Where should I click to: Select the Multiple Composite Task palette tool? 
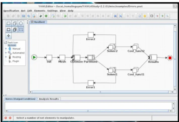(x=15, y=30)
